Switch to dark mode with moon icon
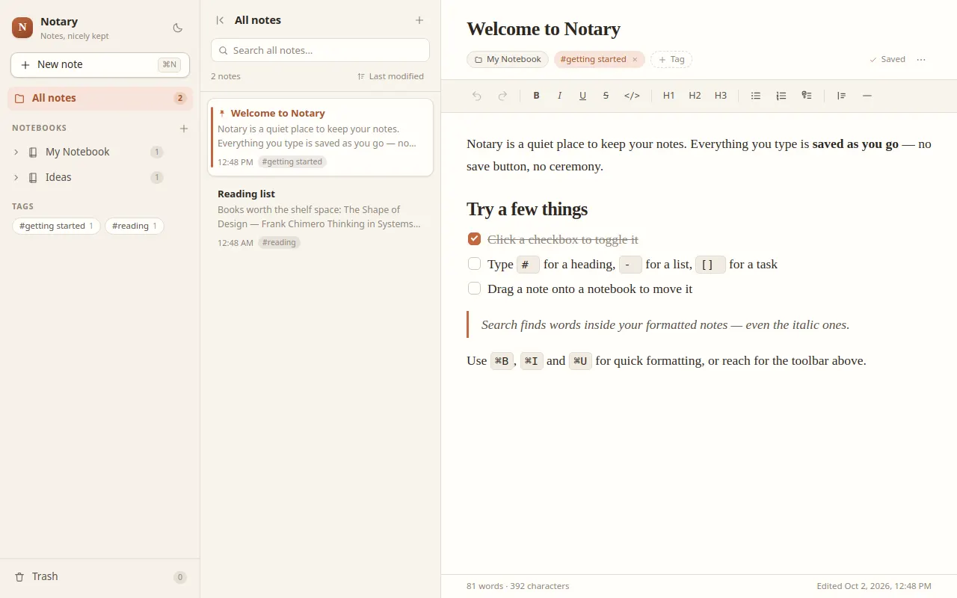957x598 pixels. [178, 28]
